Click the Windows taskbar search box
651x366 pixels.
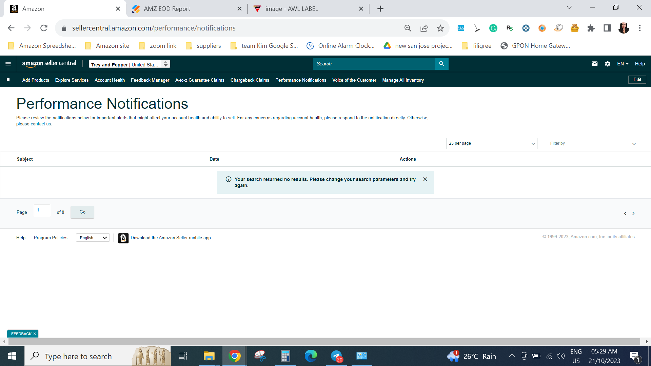98,356
